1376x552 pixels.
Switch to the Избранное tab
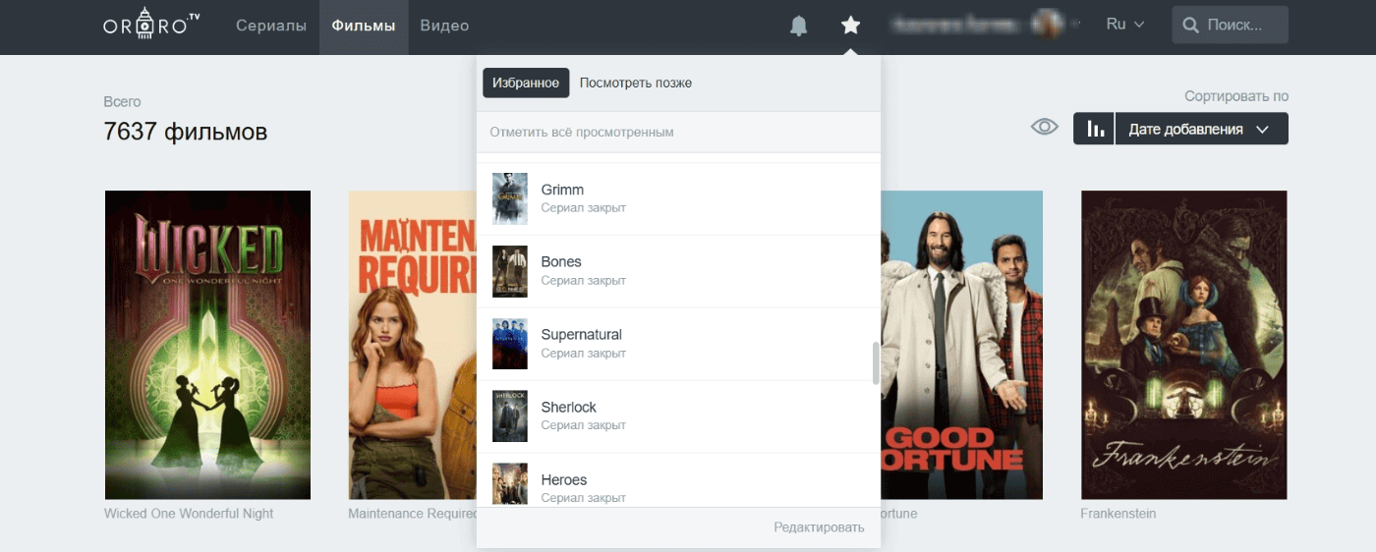click(526, 83)
